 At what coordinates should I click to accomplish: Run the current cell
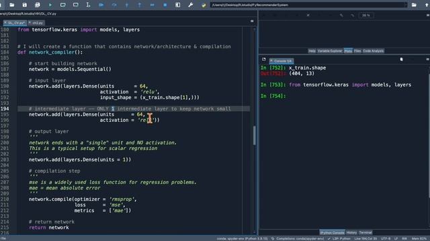62,5
